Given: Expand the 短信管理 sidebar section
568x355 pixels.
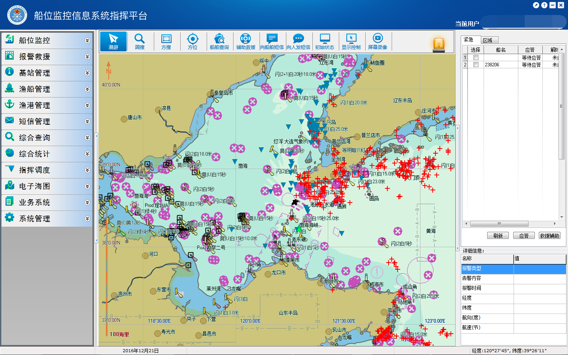Looking at the screenshot, I should [x=87, y=121].
